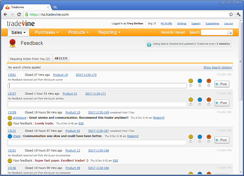This screenshot has height=176, width=244.
Task: Click the tradevine logo
Action: coord(20,23)
